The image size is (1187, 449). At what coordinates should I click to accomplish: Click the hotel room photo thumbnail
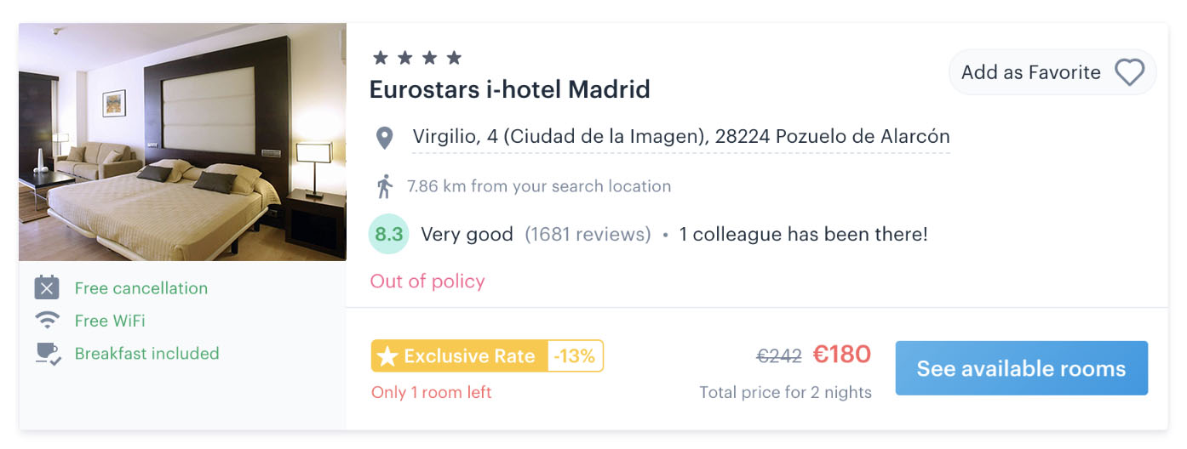coord(182,142)
